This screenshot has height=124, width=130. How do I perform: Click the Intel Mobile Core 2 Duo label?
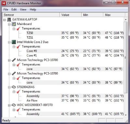coord(32,42)
